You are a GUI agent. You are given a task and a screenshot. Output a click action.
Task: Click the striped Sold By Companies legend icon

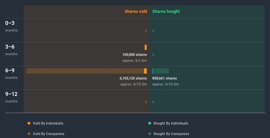[29, 134]
